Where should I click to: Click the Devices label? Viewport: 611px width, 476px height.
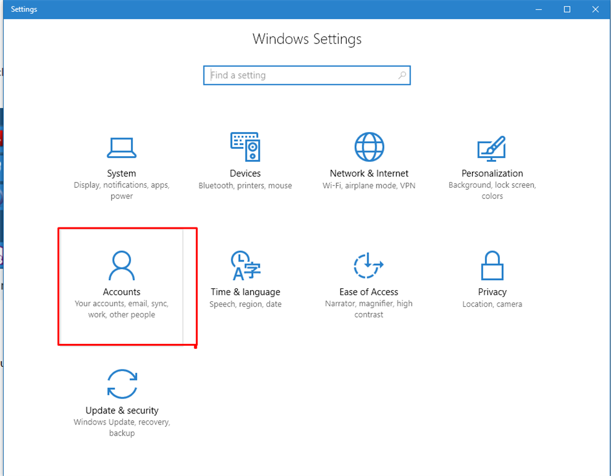click(245, 173)
